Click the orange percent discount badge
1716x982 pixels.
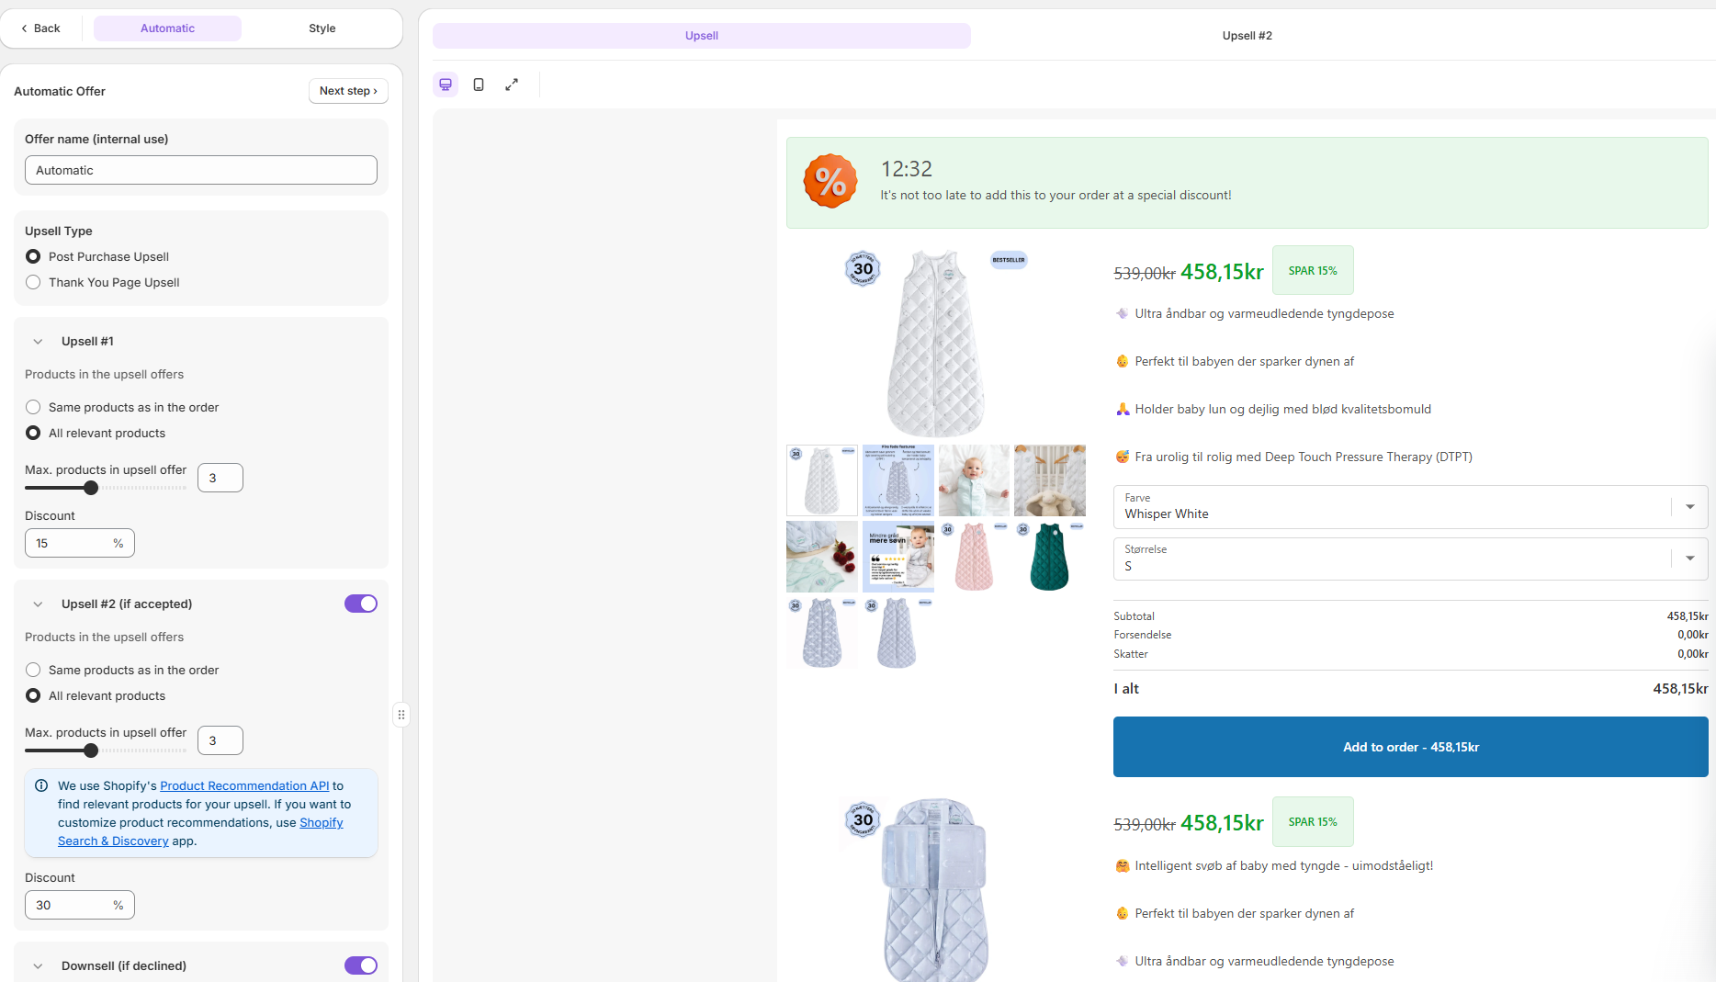[x=830, y=181]
